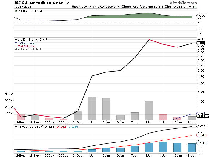209x158 pixels.
Task: Click the Volume 58,083,848 legend text
Action: click(x=30, y=49)
